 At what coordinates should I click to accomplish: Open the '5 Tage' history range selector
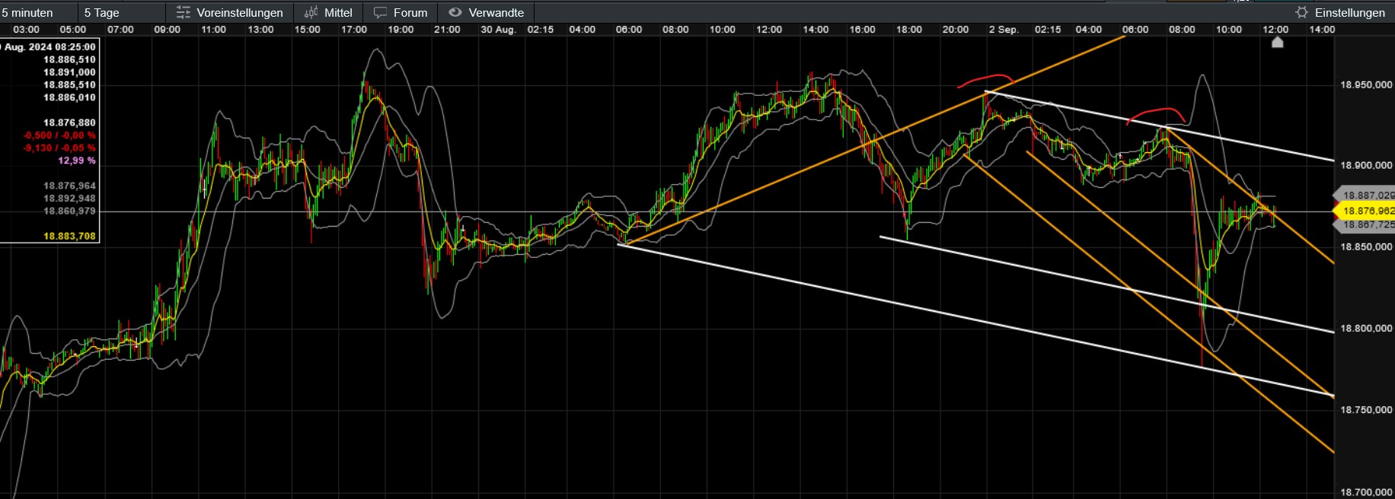tap(102, 13)
